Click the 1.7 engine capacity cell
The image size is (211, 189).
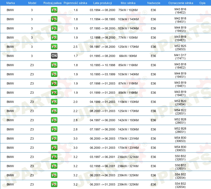[x=76, y=56]
